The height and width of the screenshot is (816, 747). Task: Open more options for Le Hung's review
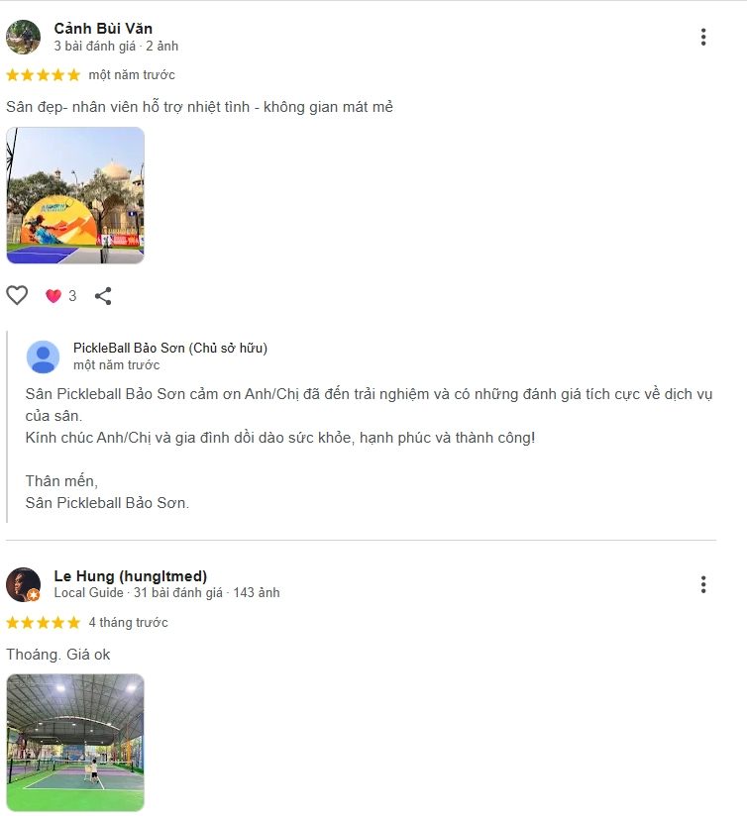click(703, 584)
